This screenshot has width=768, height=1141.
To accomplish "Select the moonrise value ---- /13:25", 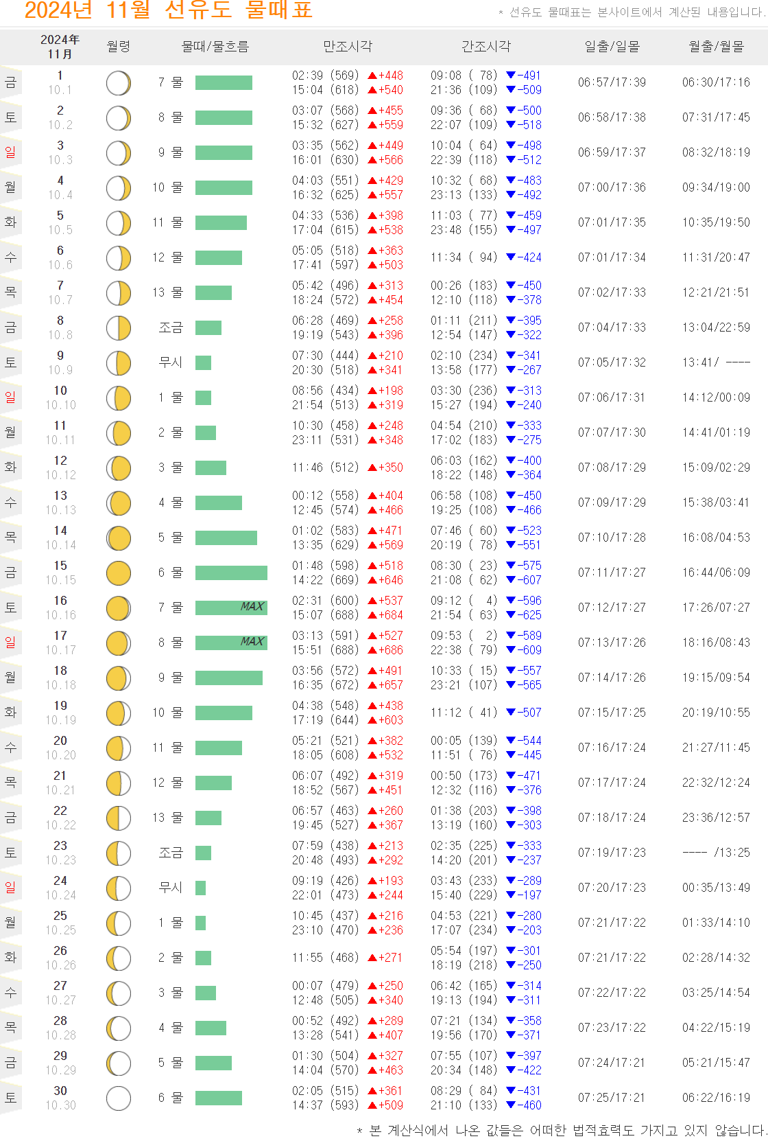I will pyautogui.click(x=716, y=853).
